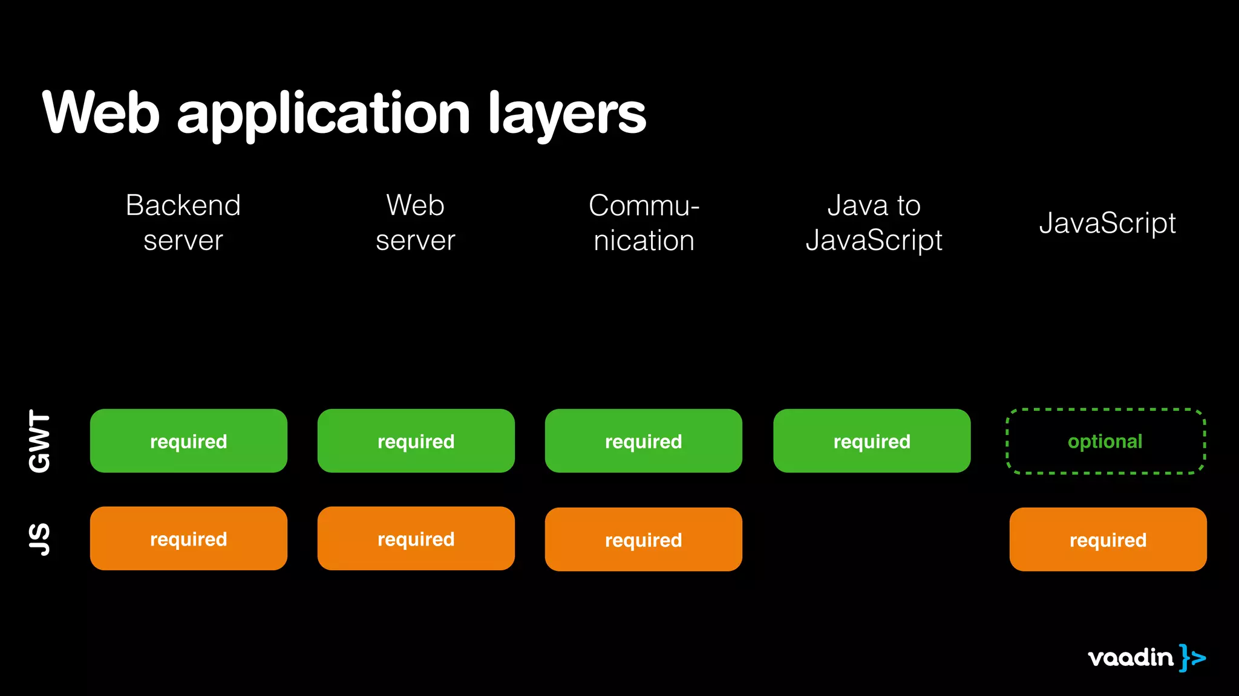1239x696 pixels.
Task: Click the JS row label
Action: 40,539
